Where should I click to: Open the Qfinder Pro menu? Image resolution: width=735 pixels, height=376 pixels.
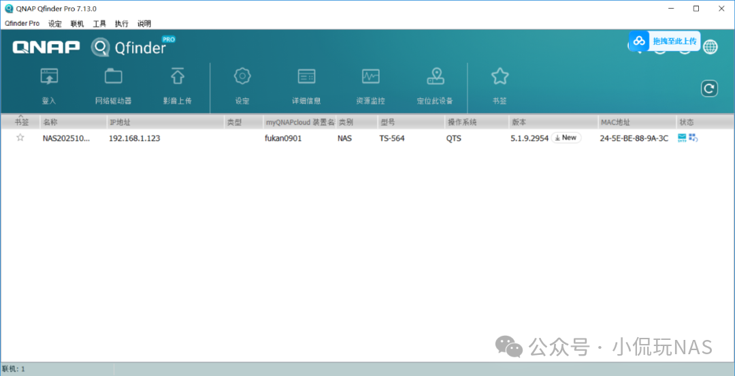[x=22, y=23]
